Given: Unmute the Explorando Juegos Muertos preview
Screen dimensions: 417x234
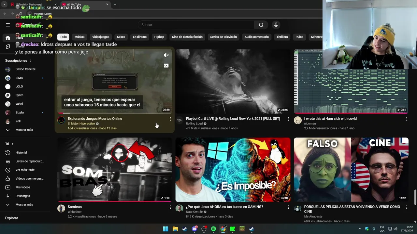Looking at the screenshot, I should coord(166,55).
